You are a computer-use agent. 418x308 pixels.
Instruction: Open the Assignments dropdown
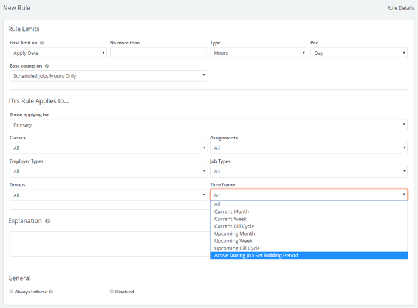click(309, 148)
